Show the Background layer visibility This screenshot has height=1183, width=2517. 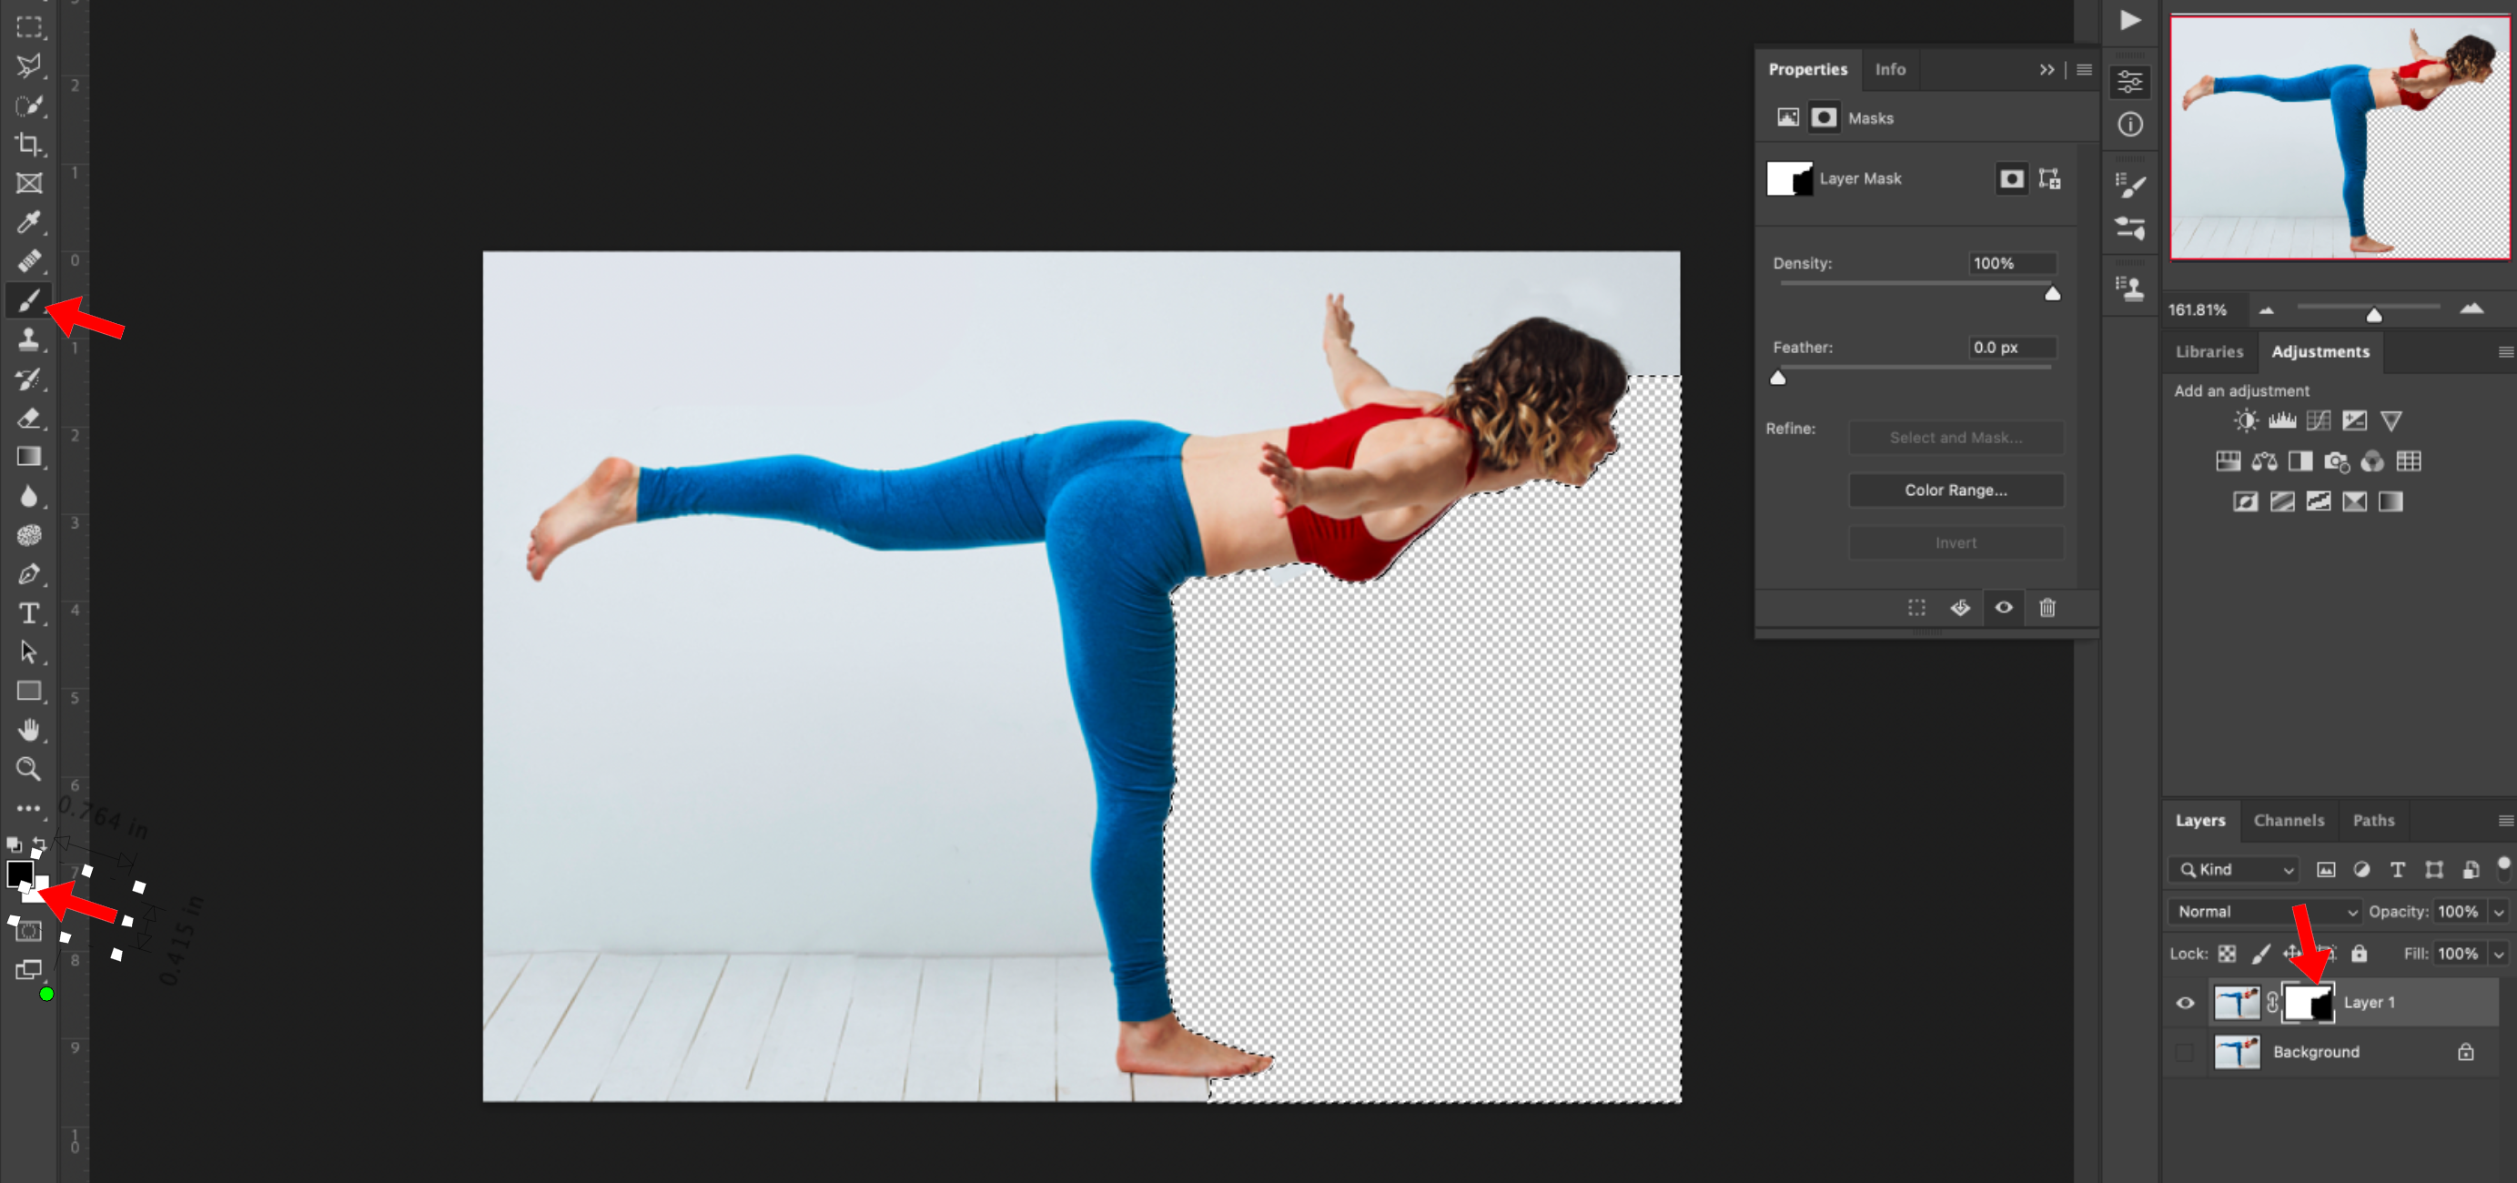[x=2185, y=1052]
